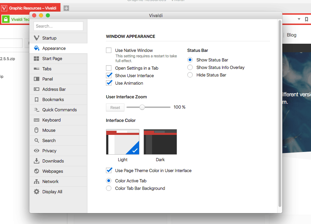
Task: Open Display All settings
Action: pyautogui.click(x=58, y=192)
